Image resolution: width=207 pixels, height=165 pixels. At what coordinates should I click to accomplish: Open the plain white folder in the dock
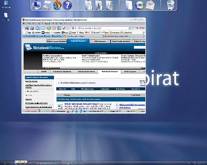(129, 5)
